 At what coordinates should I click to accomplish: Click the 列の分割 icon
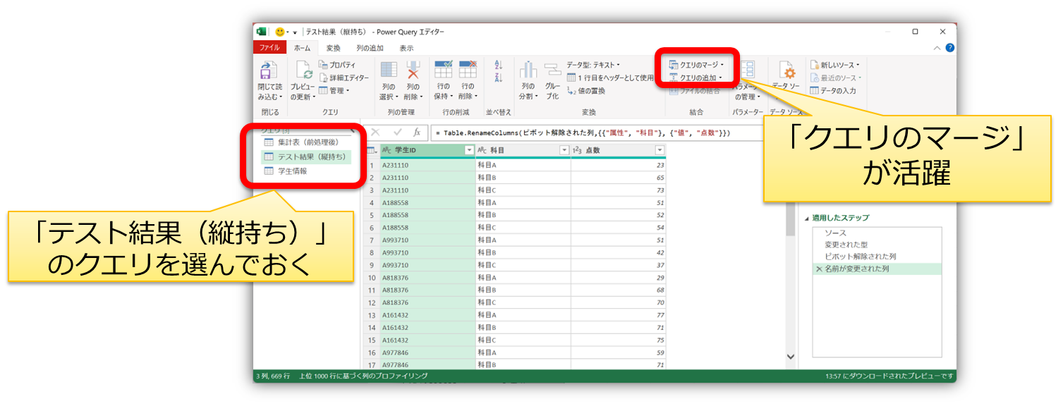coord(528,70)
